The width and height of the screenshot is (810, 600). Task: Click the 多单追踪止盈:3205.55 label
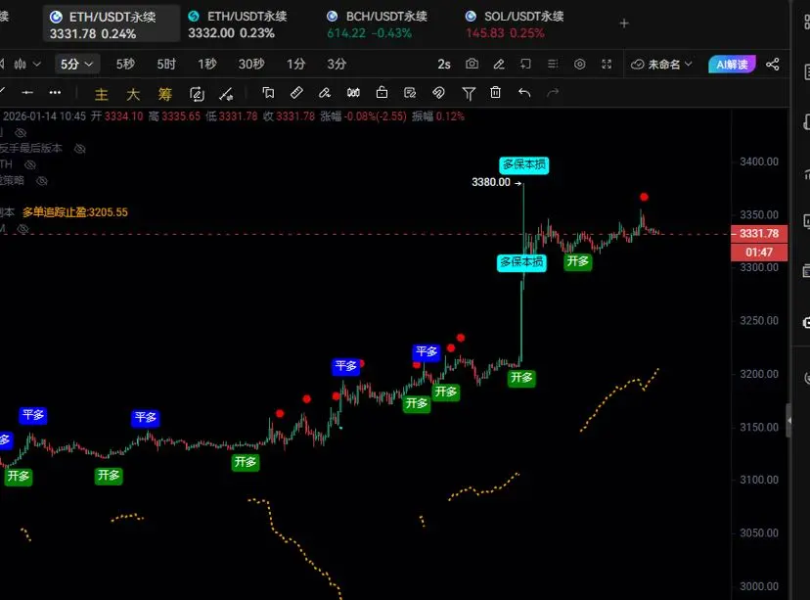pos(75,212)
